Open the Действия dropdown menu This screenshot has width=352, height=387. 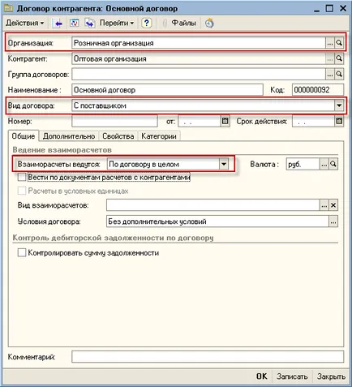pyautogui.click(x=24, y=24)
